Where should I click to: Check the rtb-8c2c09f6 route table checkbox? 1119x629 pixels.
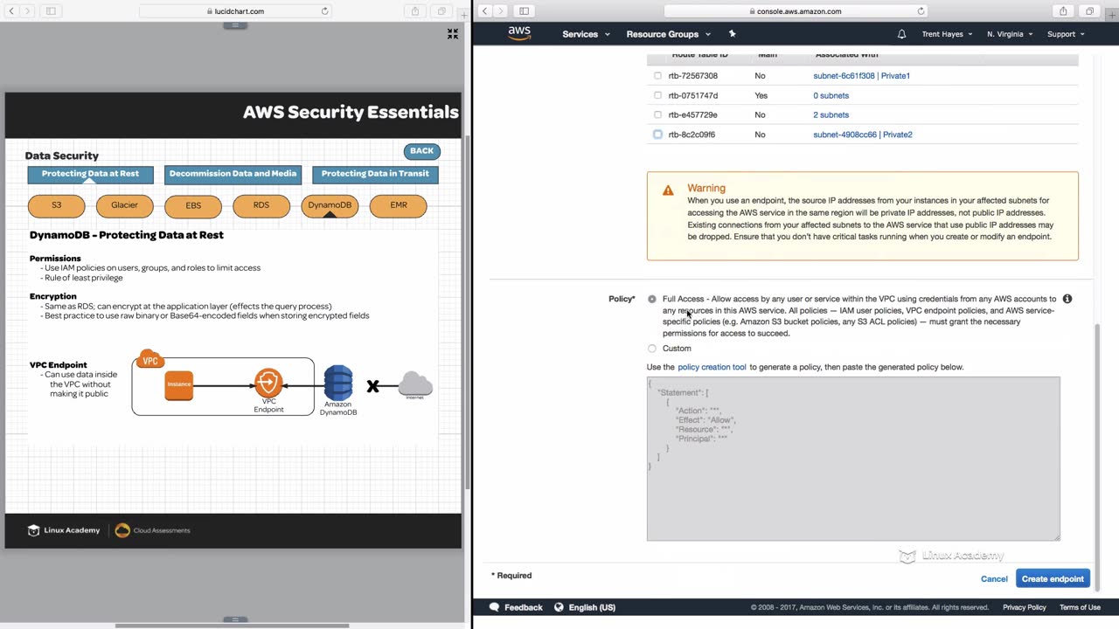658,135
